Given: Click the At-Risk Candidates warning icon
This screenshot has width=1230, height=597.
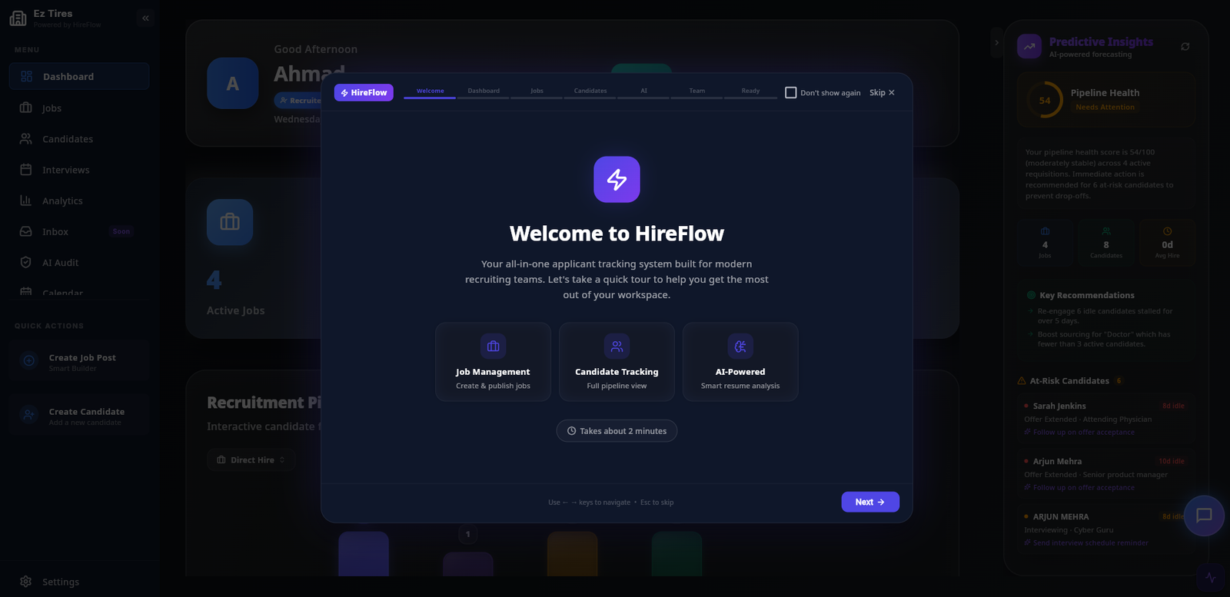Looking at the screenshot, I should [1022, 380].
